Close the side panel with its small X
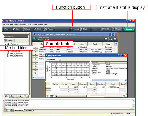 pyautogui.click(x=29, y=33)
